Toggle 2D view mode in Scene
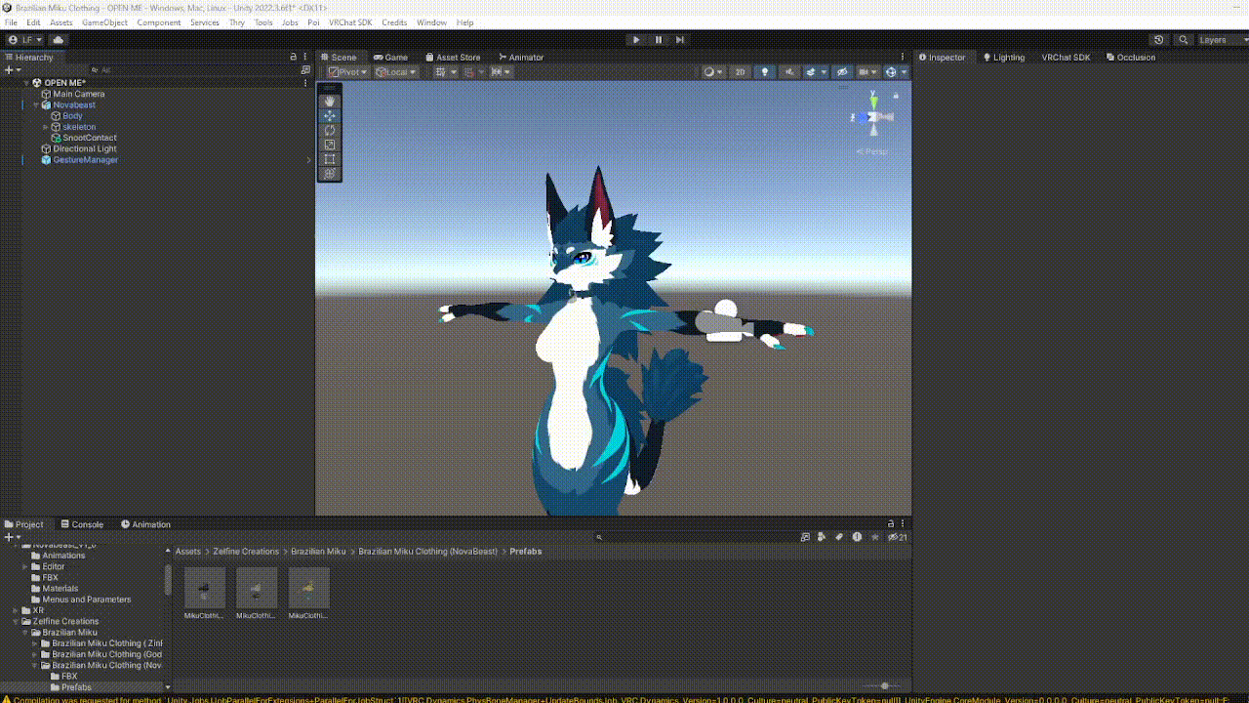The height and width of the screenshot is (703, 1249). point(741,72)
